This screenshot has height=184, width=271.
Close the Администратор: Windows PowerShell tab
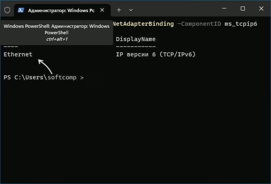[102, 10]
